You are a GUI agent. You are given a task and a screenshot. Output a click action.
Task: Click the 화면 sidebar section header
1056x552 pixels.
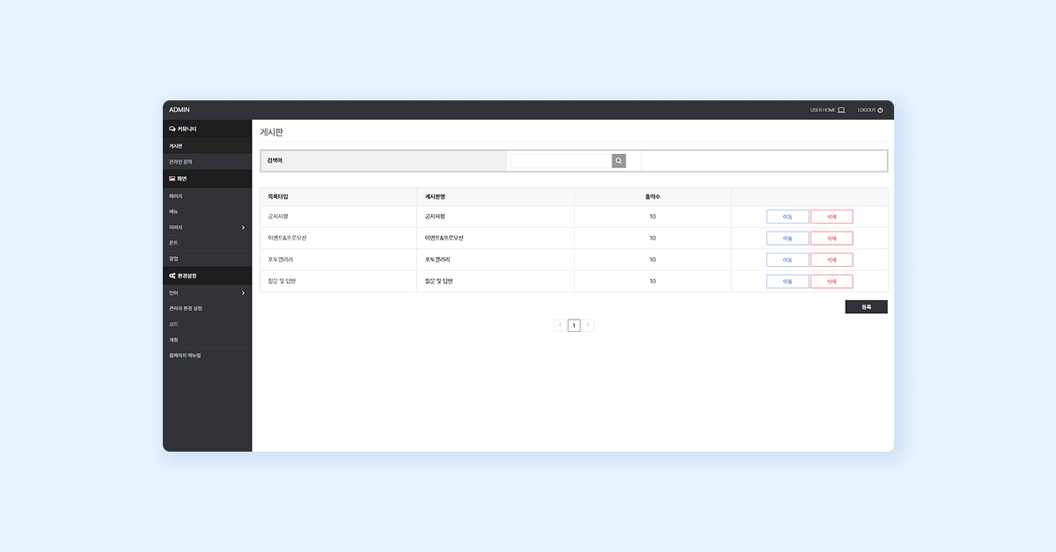coord(208,179)
